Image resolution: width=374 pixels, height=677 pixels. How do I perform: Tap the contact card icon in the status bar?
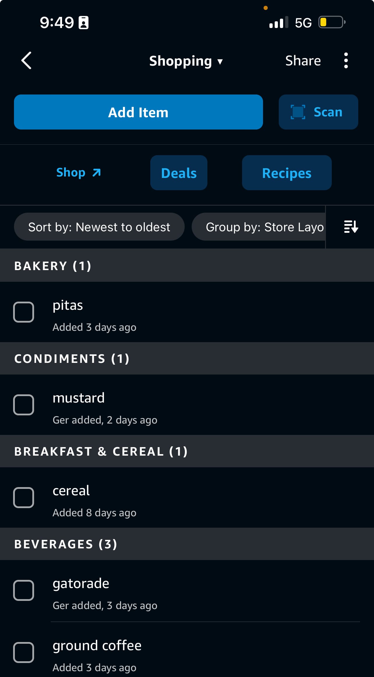84,22
